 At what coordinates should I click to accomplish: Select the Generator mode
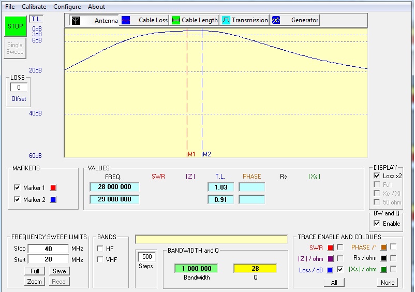click(276, 20)
